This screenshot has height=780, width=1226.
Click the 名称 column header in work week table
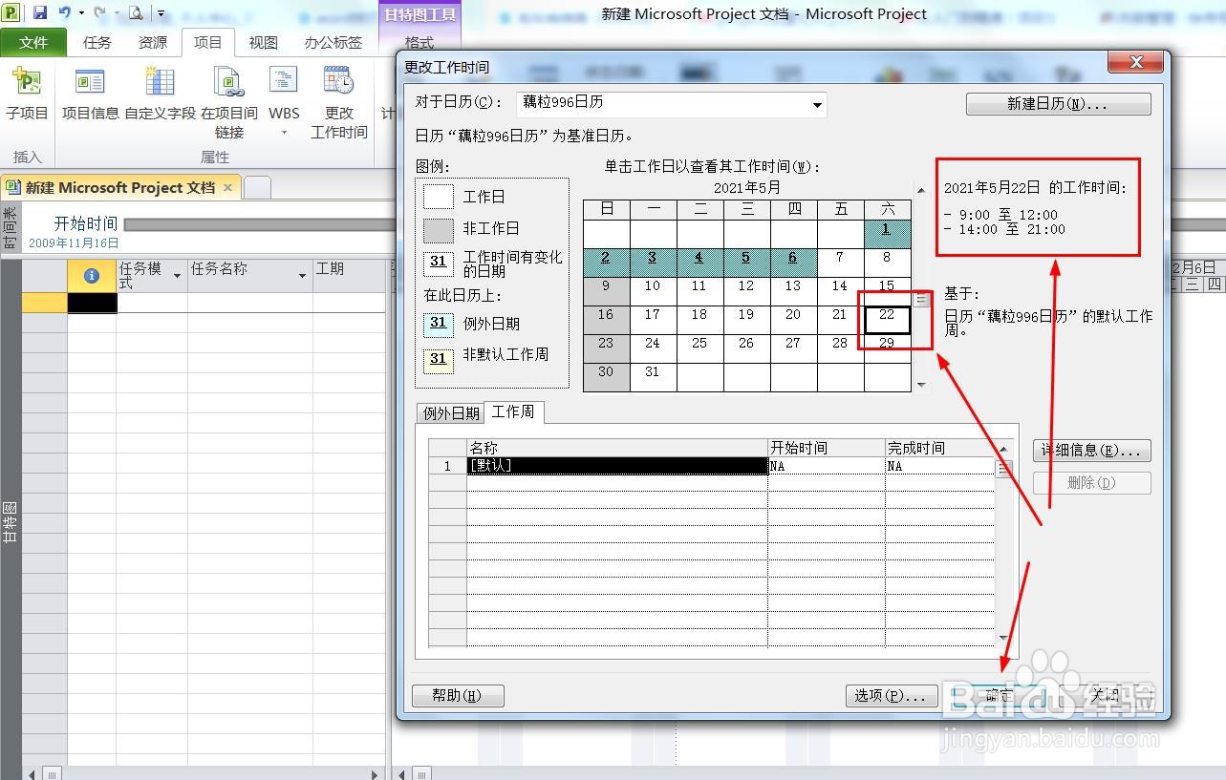click(617, 448)
